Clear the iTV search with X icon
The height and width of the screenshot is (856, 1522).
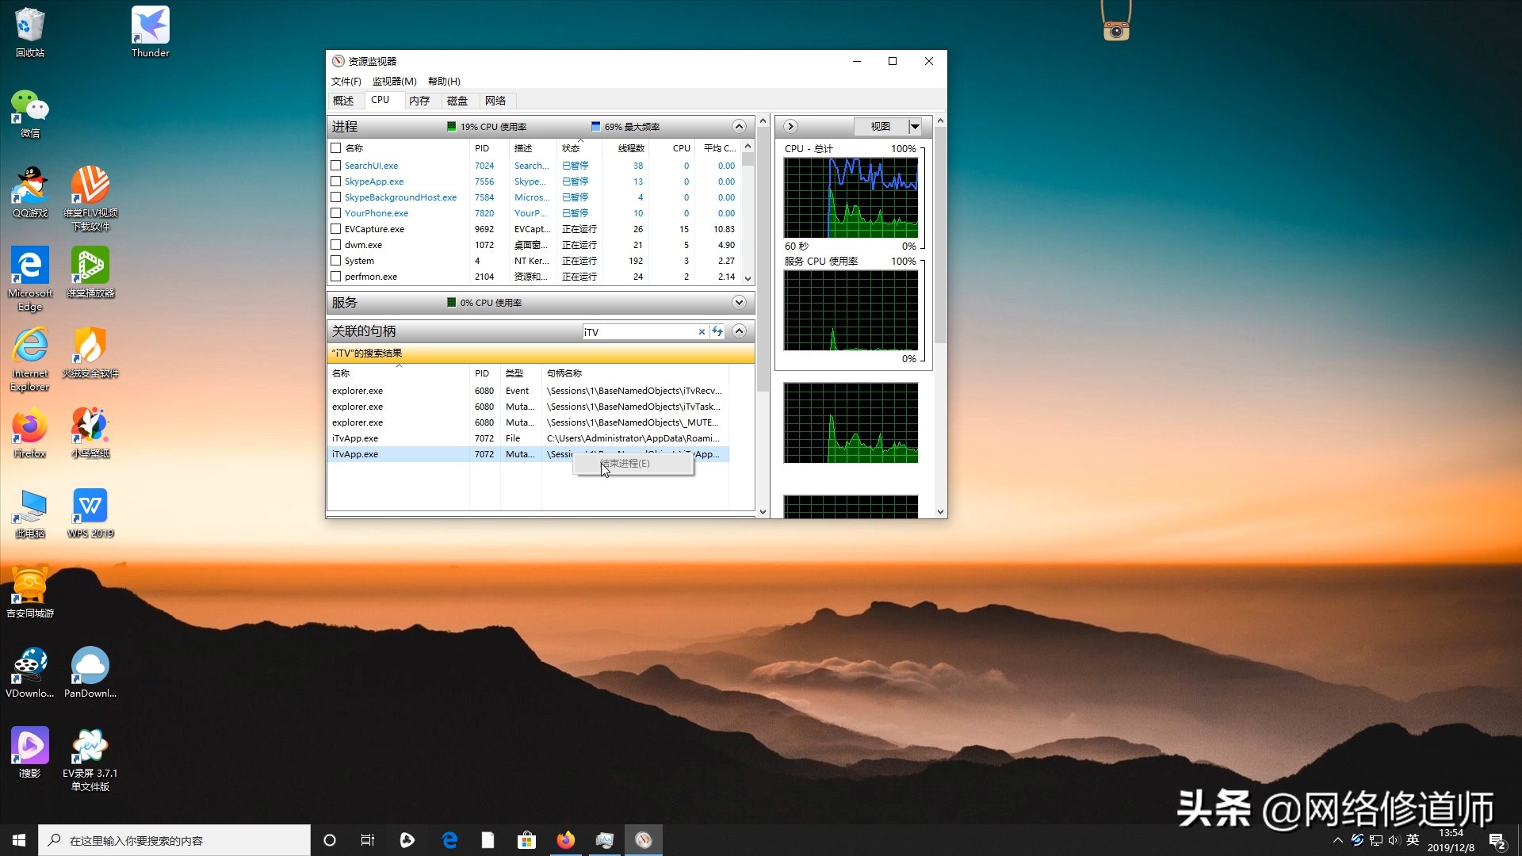pyautogui.click(x=702, y=332)
